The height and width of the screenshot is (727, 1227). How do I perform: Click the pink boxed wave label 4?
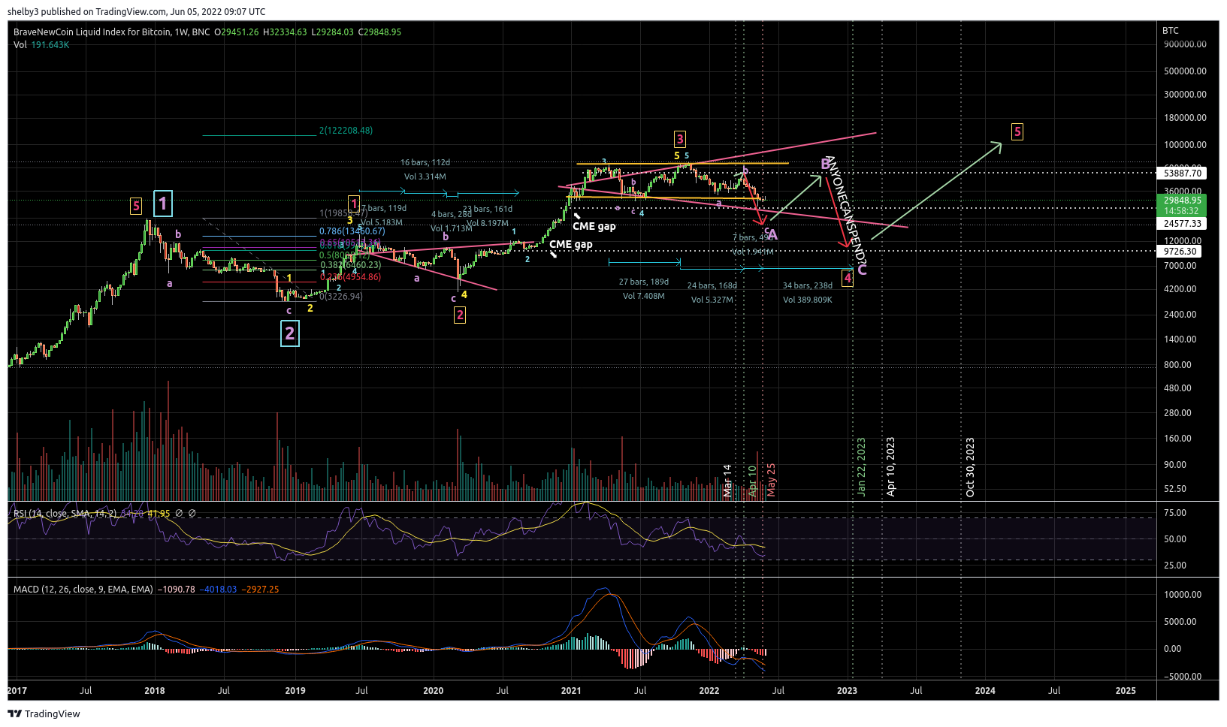[x=848, y=279]
